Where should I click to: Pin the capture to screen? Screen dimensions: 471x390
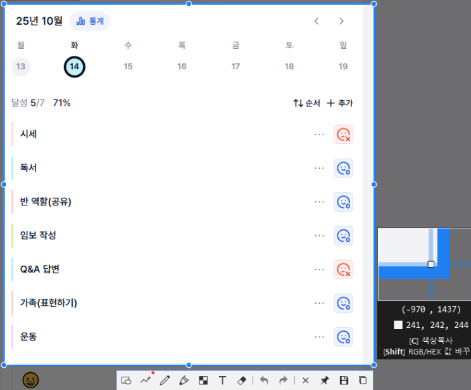[x=324, y=380]
